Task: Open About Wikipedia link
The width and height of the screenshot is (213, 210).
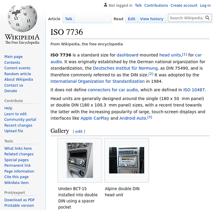Action: click(x=18, y=79)
